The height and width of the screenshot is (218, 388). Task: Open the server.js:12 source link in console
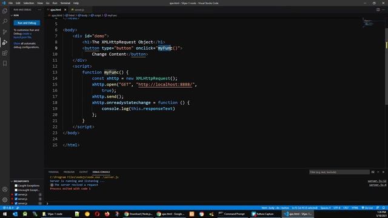click(377, 181)
